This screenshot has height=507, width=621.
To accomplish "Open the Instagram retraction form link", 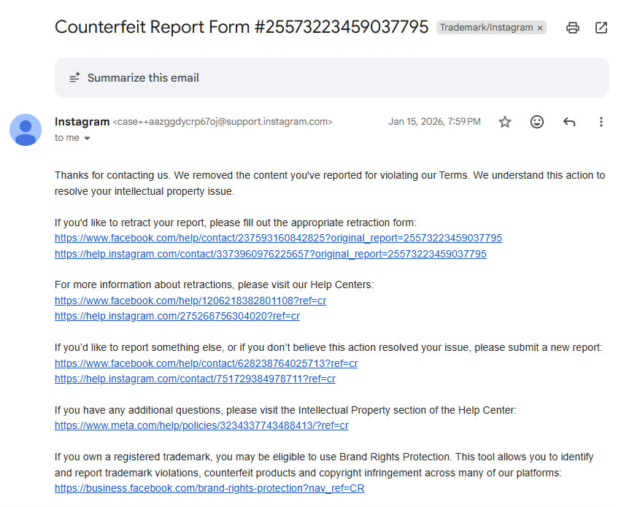I will pos(270,255).
